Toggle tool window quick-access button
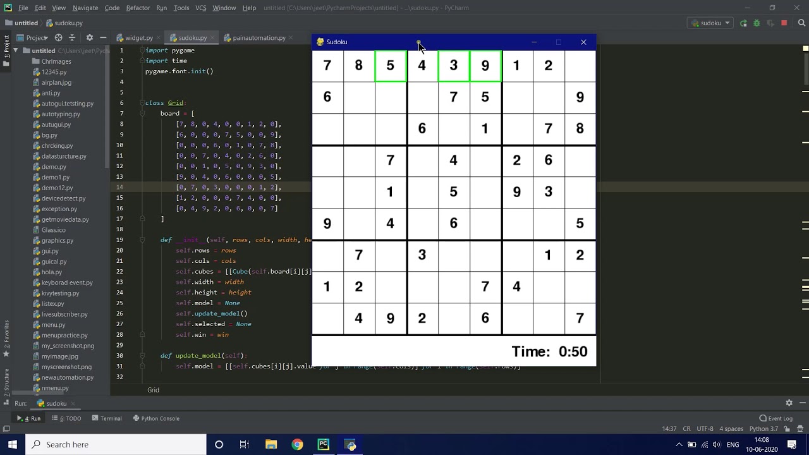The height and width of the screenshot is (455, 809). coord(6,429)
